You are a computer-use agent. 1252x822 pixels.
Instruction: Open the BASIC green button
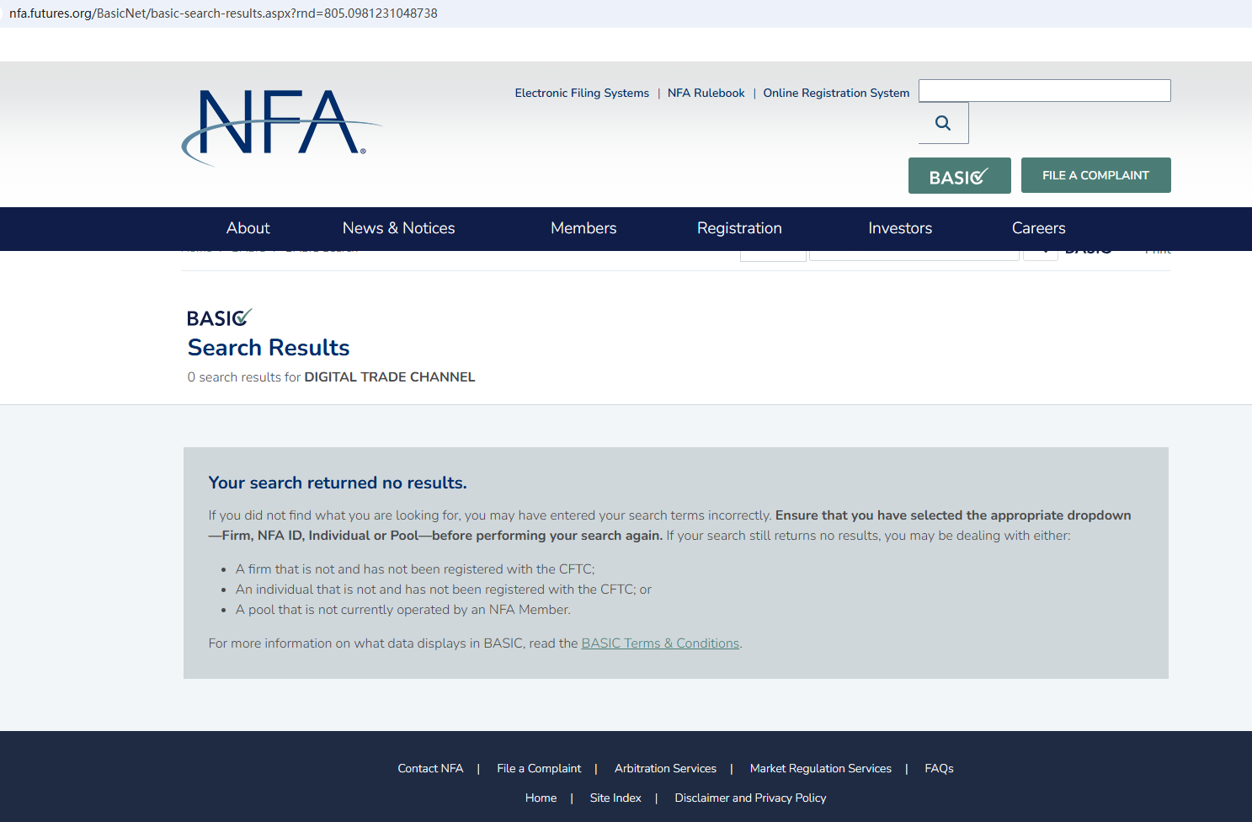(959, 175)
